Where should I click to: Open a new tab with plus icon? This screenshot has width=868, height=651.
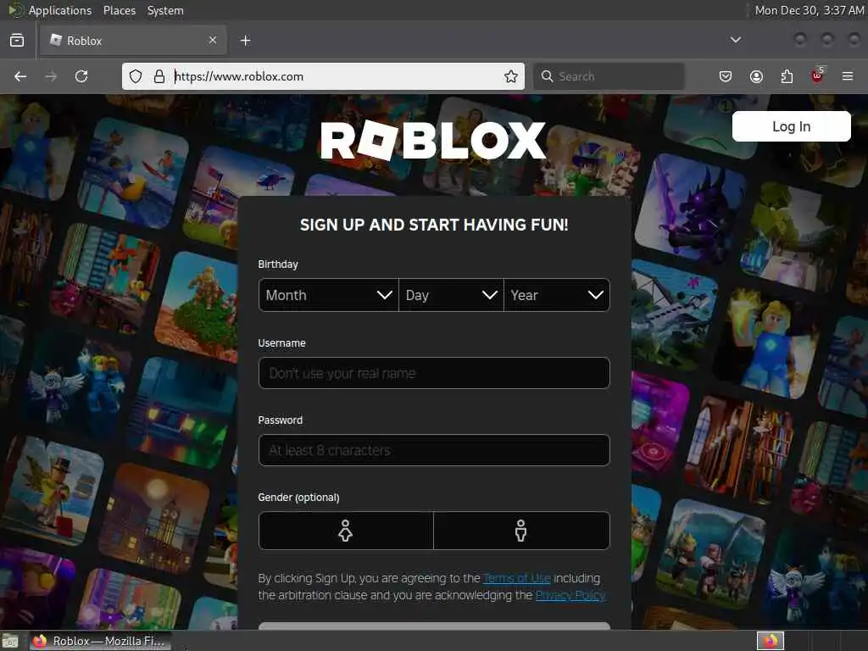coord(245,41)
